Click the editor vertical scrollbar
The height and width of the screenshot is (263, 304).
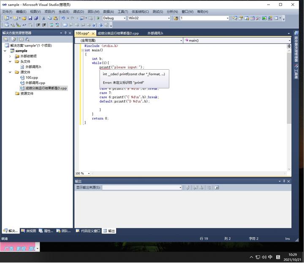(x=289, y=84)
